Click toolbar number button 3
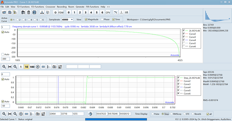 pos(85,12)
